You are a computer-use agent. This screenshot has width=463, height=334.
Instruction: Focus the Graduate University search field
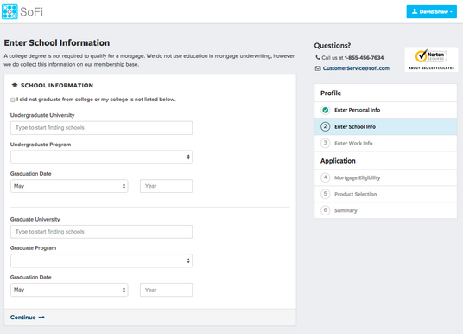[101, 232]
